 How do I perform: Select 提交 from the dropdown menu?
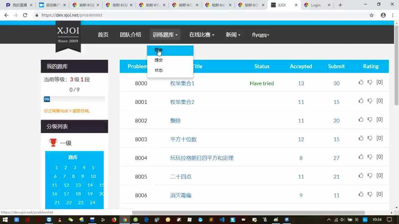click(x=159, y=60)
